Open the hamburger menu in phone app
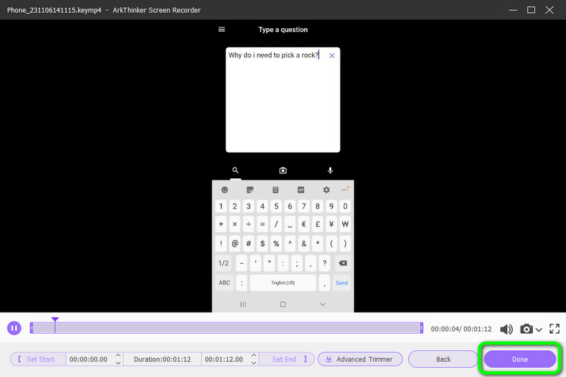566x377 pixels. pos(221,30)
